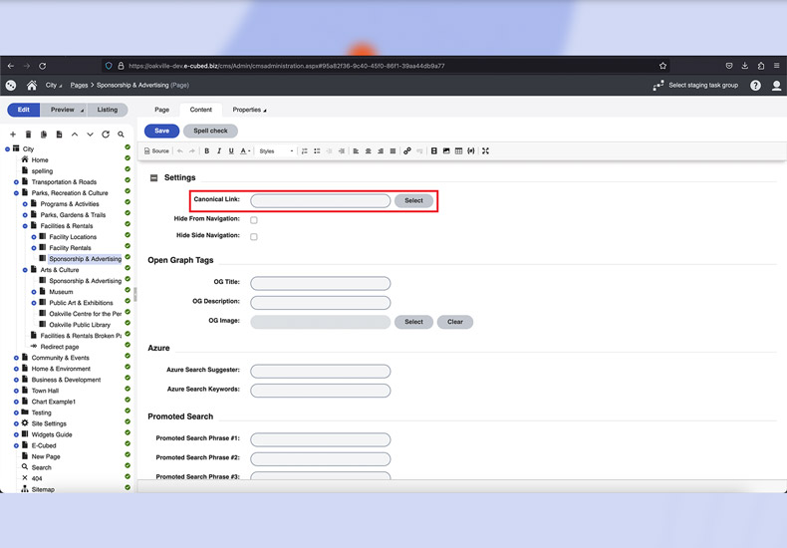Image resolution: width=787 pixels, height=548 pixels.
Task: Open the Styles dropdown in the editor
Action: tap(276, 151)
